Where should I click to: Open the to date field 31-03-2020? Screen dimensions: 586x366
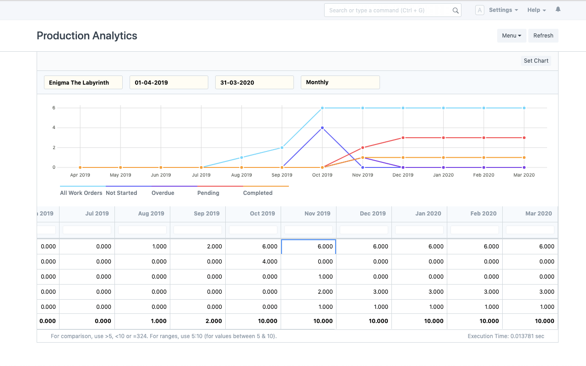255,82
